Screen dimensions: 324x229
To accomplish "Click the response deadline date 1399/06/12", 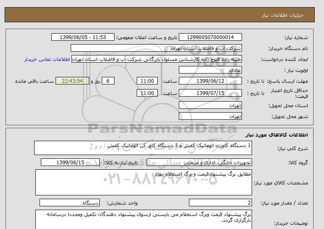I will coord(210,81).
